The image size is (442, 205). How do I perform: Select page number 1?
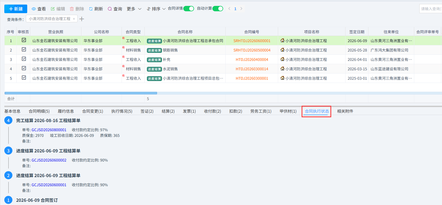point(235,9)
